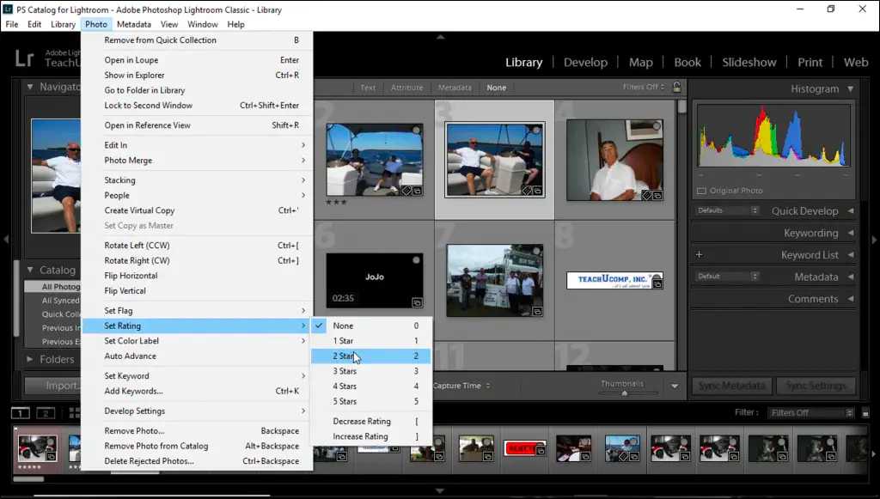Click the filter lock icon

coord(676,88)
